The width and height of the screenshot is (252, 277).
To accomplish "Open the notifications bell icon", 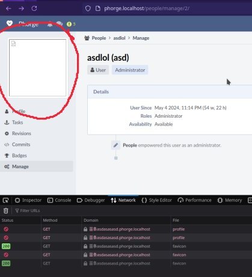I will click(50, 24).
